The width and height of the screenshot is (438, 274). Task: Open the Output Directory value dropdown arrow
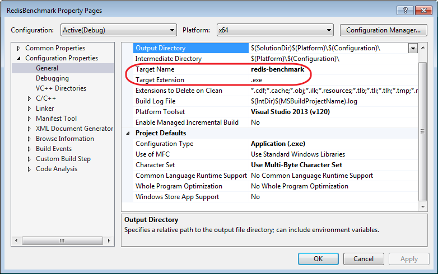413,48
